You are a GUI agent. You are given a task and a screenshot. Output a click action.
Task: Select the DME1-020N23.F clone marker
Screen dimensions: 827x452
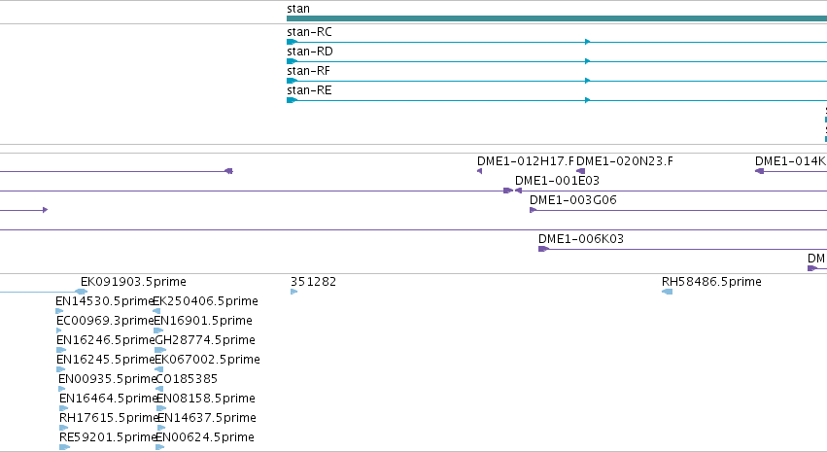[581, 171]
